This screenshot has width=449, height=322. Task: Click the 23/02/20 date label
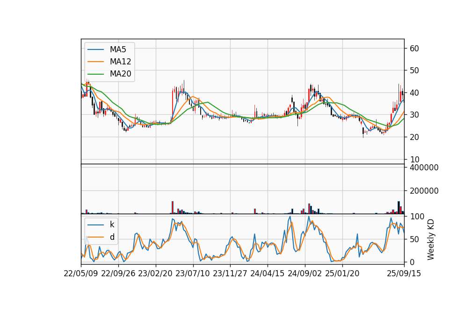(155, 273)
